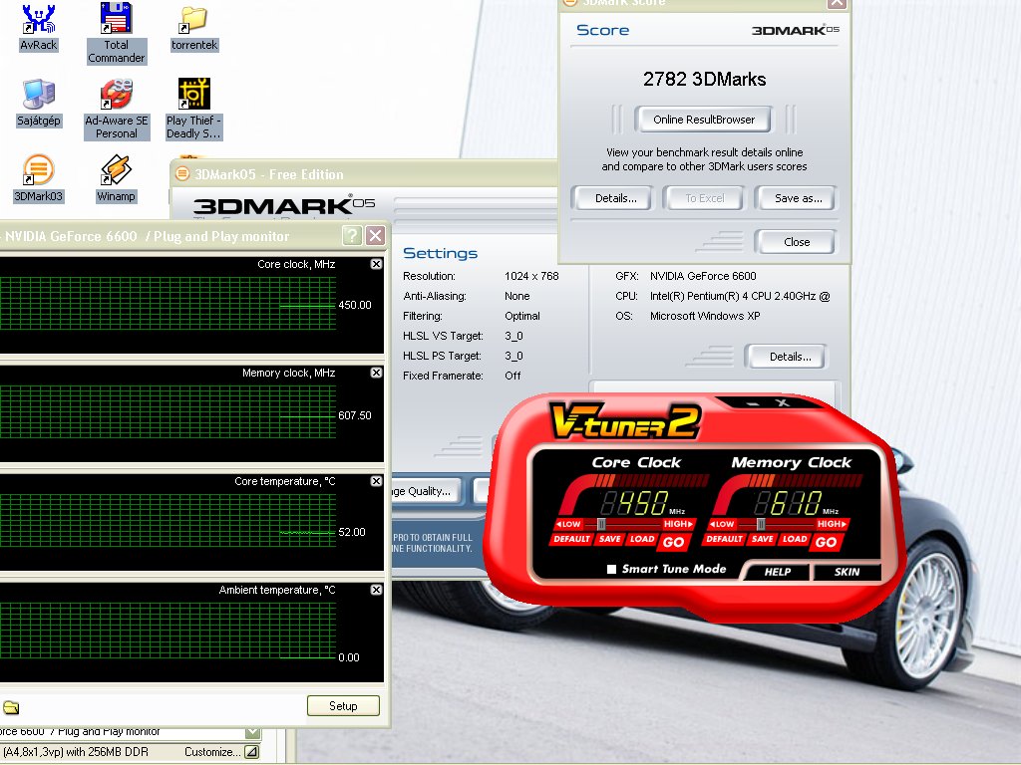Enable Smart Tune Mode checkbox in V-Tuner2

tap(611, 569)
